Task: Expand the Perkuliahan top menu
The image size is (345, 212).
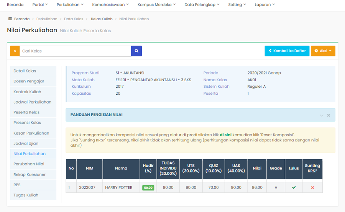Action: (x=70, y=5)
